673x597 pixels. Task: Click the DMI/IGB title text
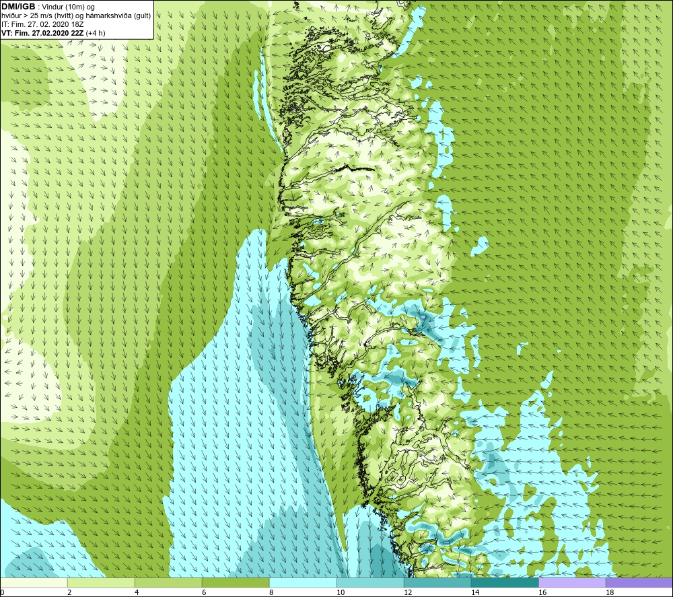pyautogui.click(x=18, y=7)
